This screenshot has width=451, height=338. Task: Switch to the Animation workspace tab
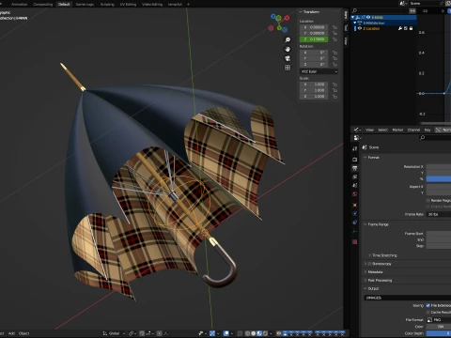click(19, 4)
